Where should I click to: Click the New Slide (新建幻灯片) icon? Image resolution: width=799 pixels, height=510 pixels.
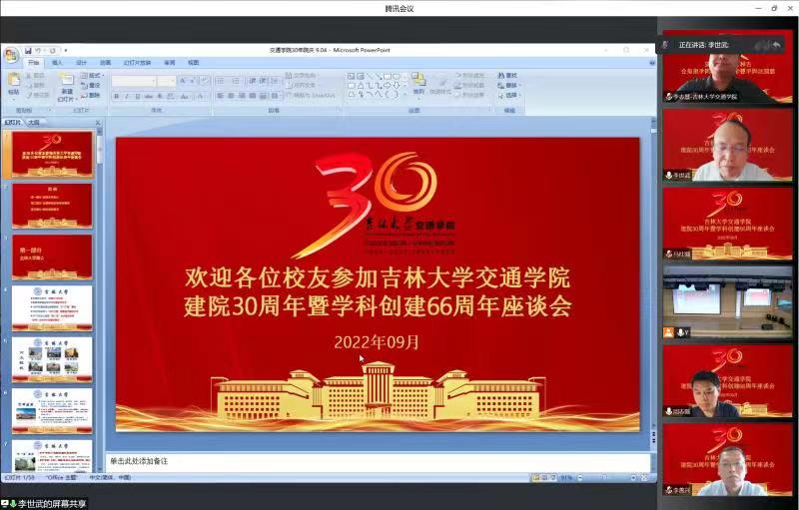(67, 86)
